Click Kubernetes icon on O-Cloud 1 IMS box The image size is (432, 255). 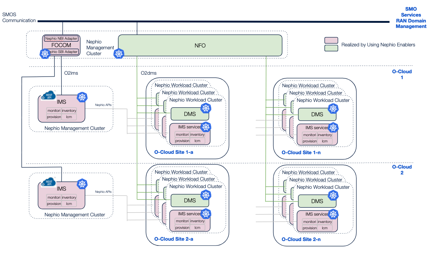click(x=82, y=98)
